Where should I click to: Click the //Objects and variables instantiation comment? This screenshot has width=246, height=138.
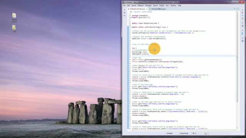pyautogui.click(x=149, y=37)
